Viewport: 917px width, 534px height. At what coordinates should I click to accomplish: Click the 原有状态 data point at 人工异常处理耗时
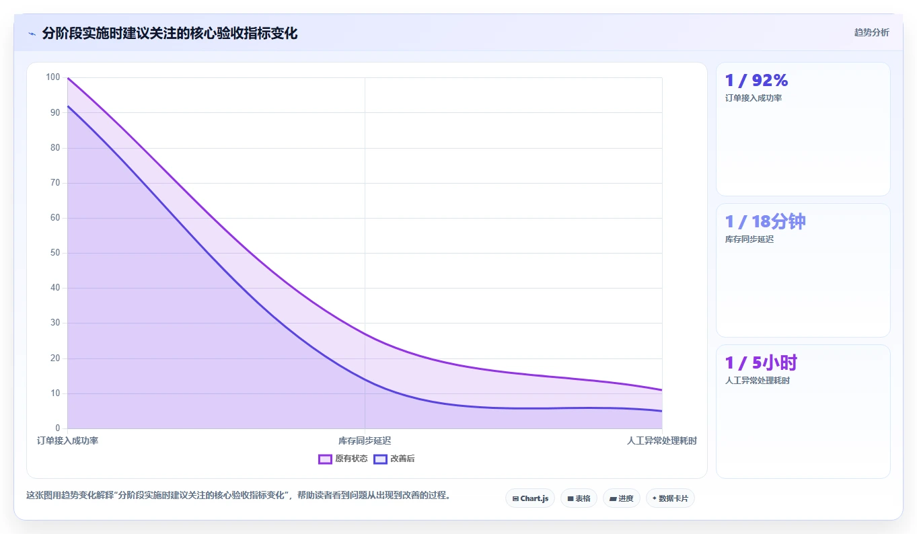(x=662, y=390)
